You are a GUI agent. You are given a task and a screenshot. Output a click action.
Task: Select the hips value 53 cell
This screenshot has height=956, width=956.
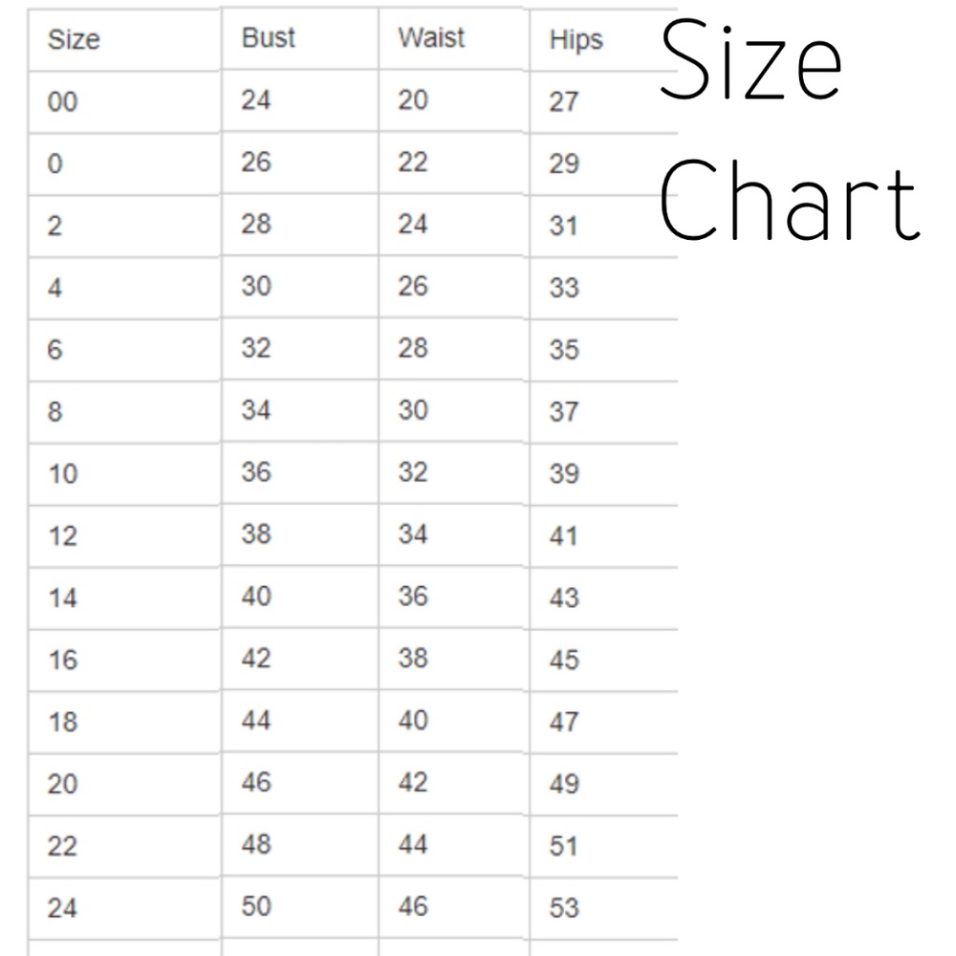564,907
